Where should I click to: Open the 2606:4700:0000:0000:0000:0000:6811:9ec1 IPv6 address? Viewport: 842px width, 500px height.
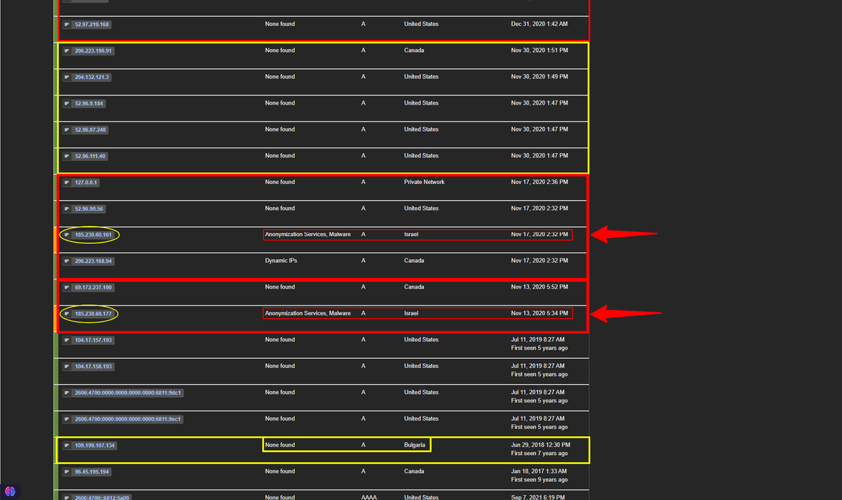[128, 419]
